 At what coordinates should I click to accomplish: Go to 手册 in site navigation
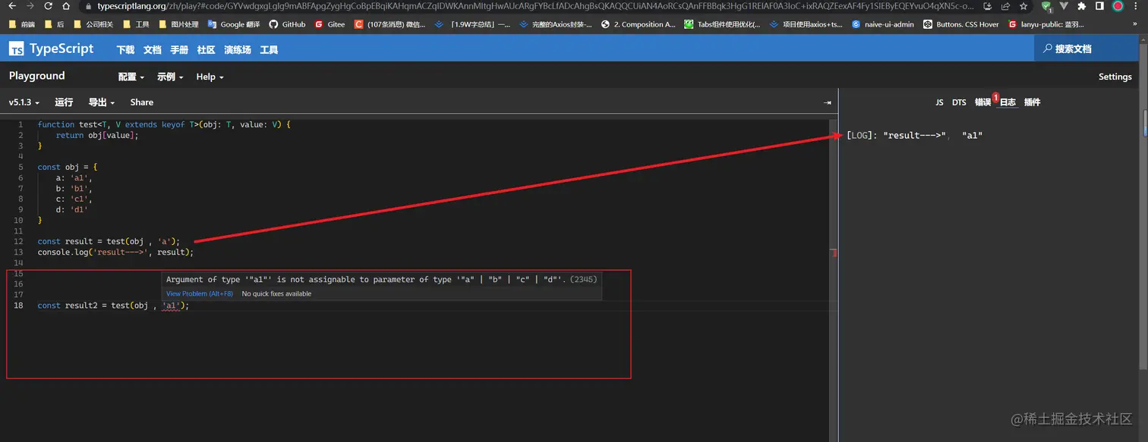click(179, 50)
